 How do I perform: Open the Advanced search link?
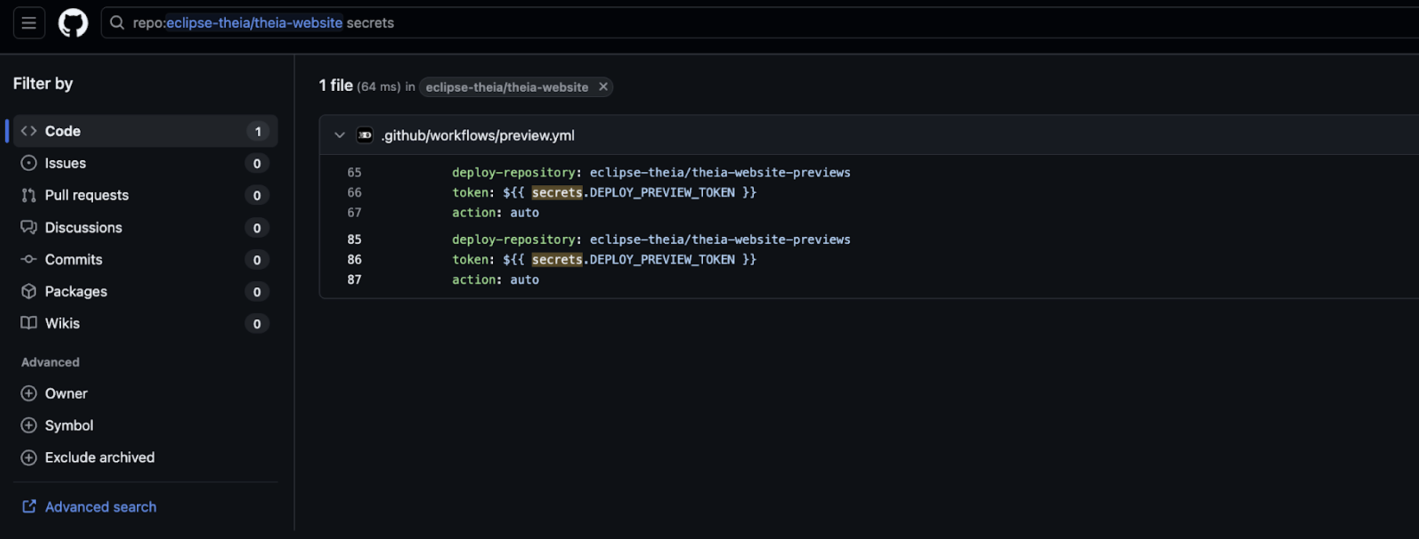click(x=100, y=507)
